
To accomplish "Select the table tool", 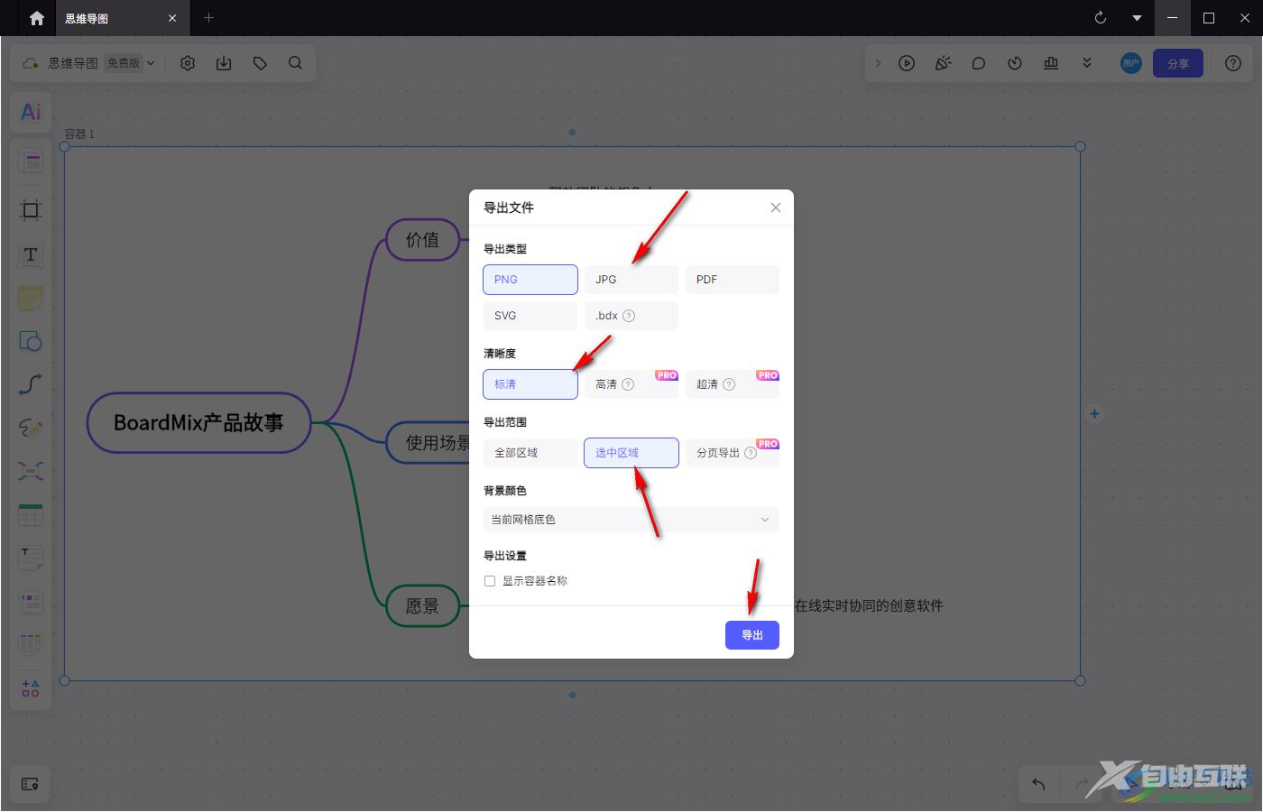I will (x=31, y=514).
